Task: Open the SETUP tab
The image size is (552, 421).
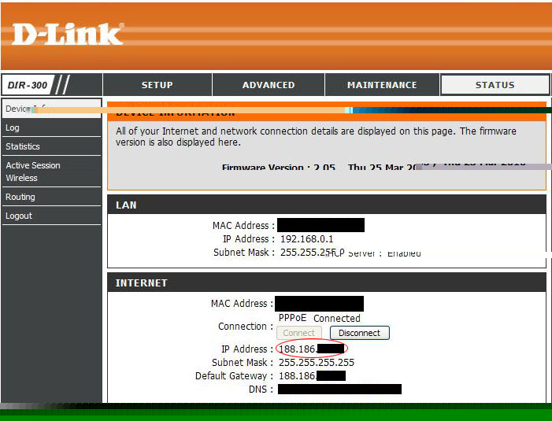Action: pyautogui.click(x=157, y=85)
